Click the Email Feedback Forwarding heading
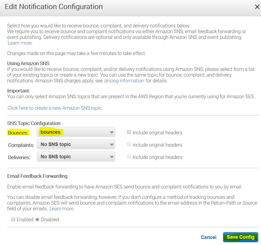Screen dimensions: 261x245 [x=37, y=176]
